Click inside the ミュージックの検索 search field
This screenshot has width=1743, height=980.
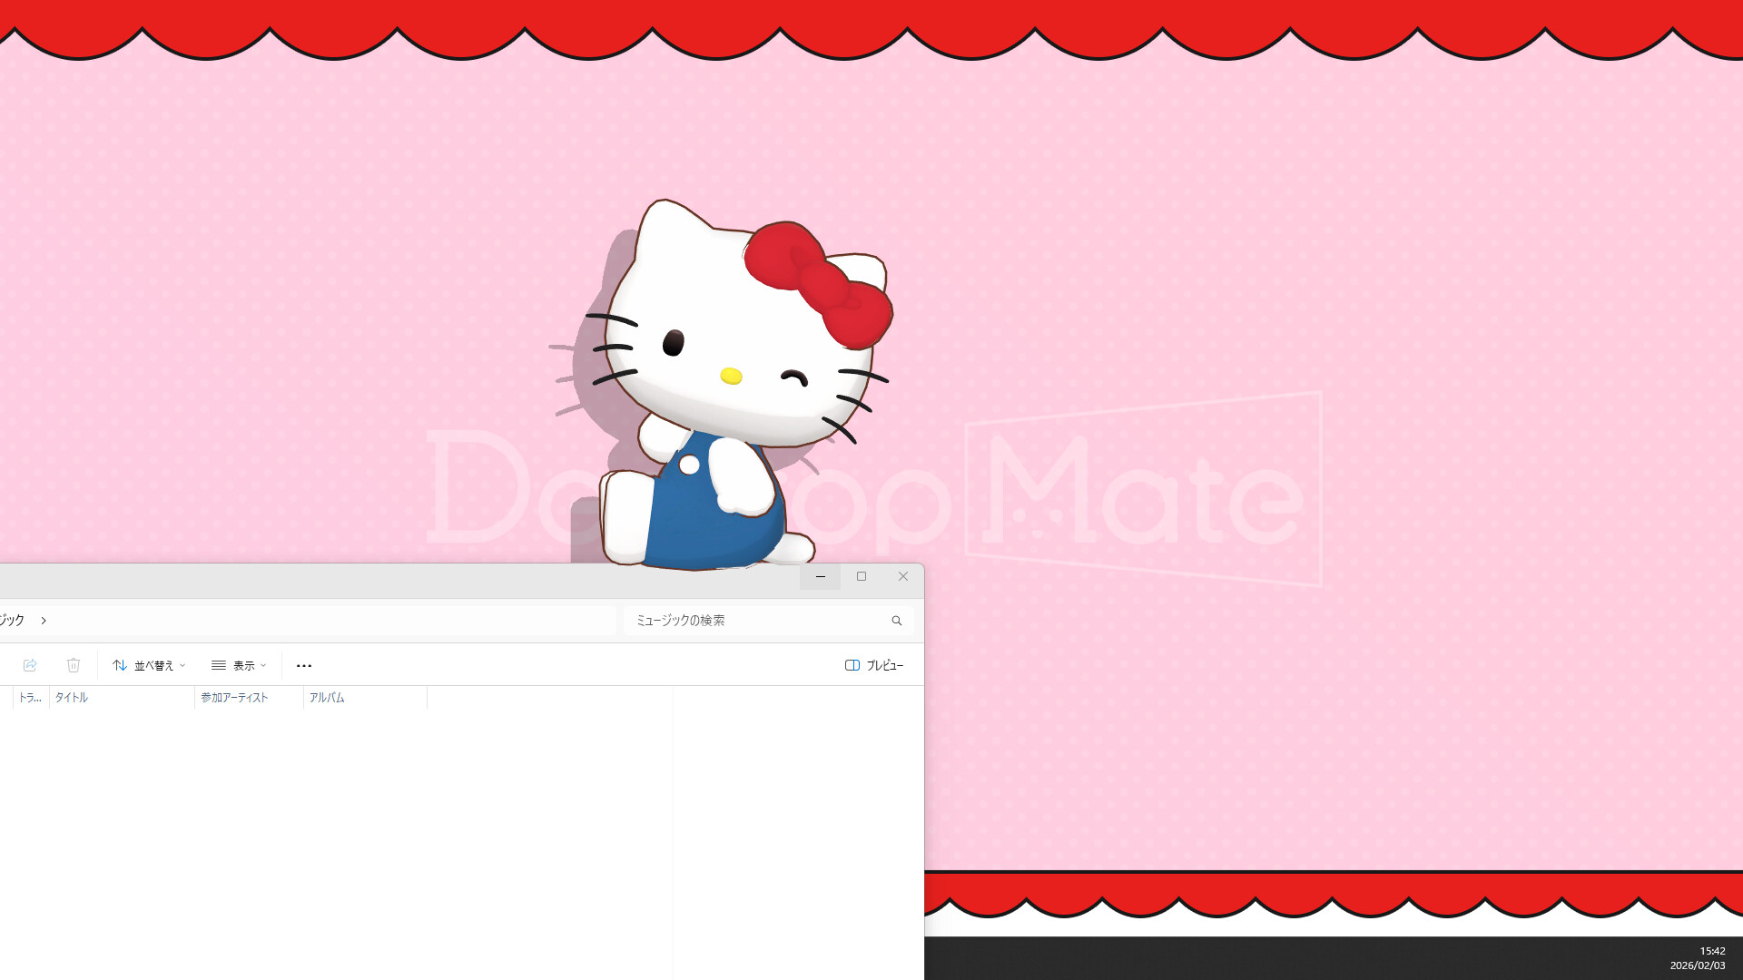click(753, 620)
